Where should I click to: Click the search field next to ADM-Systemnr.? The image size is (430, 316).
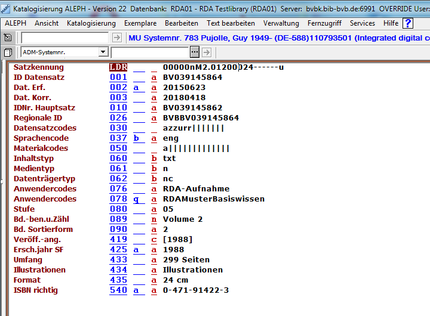click(148, 52)
